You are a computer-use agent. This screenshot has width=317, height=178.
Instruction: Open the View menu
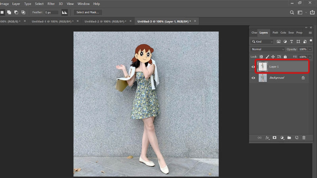(x=70, y=4)
